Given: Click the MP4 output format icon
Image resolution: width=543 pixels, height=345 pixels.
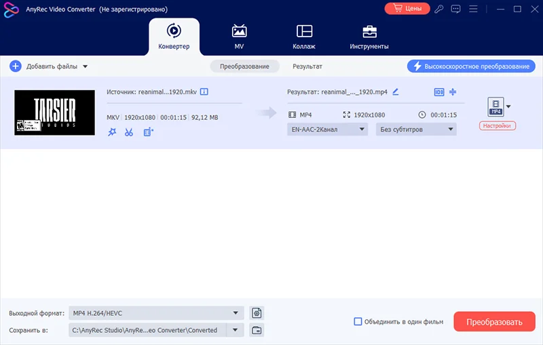Looking at the screenshot, I should point(496,107).
